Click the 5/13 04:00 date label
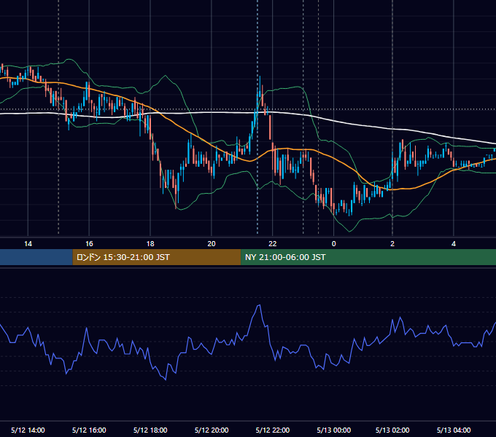 click(x=454, y=430)
